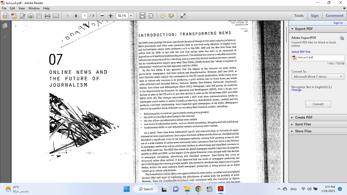Click the Edit/Sign document pencil icon
The height and width of the screenshot is (195, 347).
pos(22,16)
